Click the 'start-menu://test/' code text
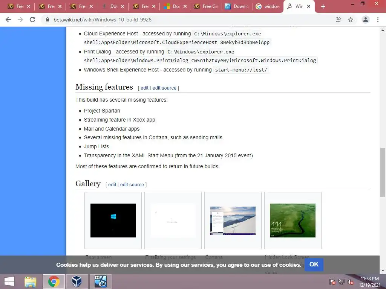 click(x=241, y=70)
